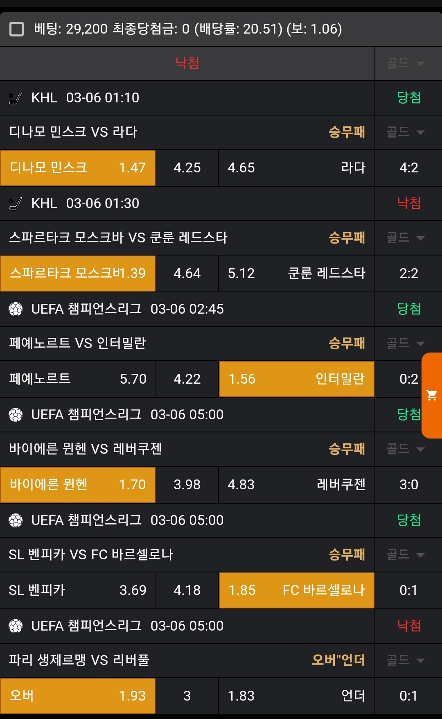This screenshot has height=719, width=442.
Task: Click soccer ball icon above 바이에른 뮌헨 match
Action: [x=16, y=415]
